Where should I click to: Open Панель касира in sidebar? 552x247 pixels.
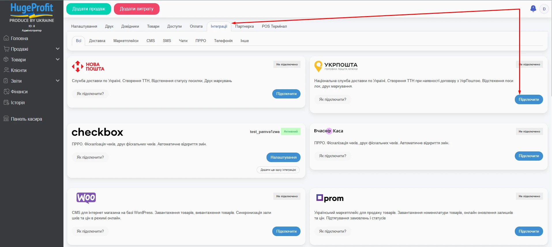click(26, 119)
